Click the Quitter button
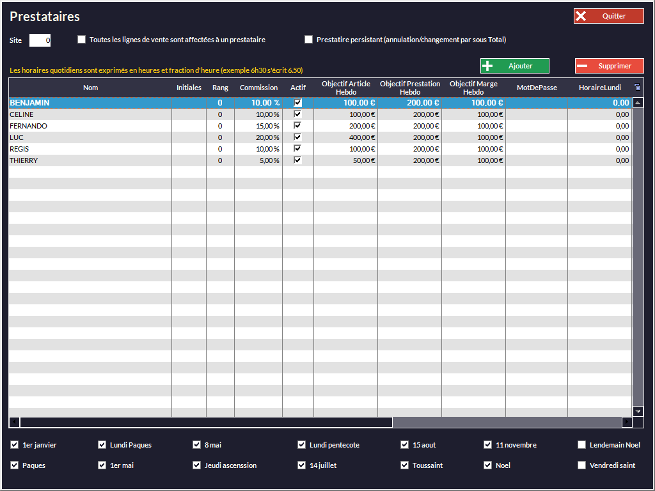Image resolution: width=655 pixels, height=491 pixels. point(608,16)
